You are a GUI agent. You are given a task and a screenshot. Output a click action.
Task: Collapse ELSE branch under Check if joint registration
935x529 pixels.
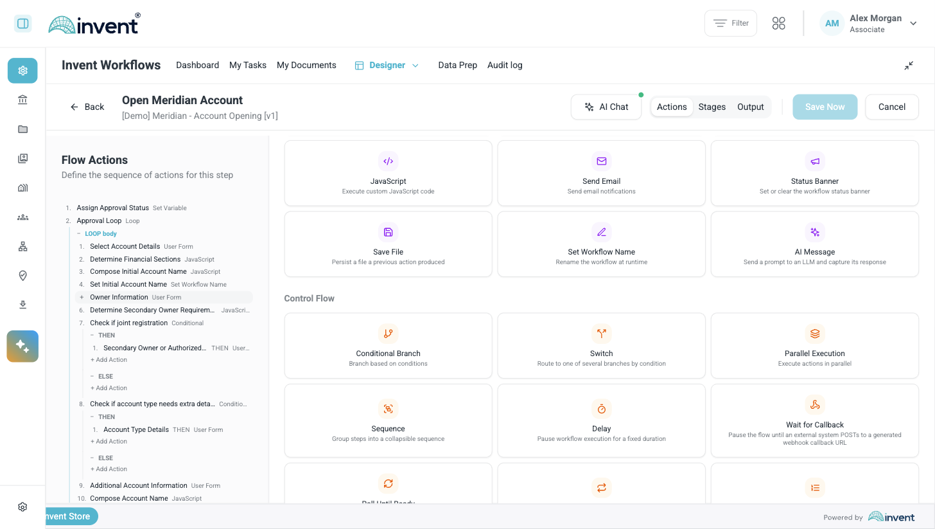coord(92,377)
